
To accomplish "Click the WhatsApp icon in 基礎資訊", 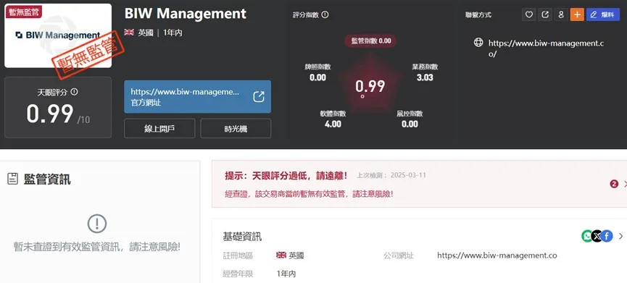I will point(587,236).
